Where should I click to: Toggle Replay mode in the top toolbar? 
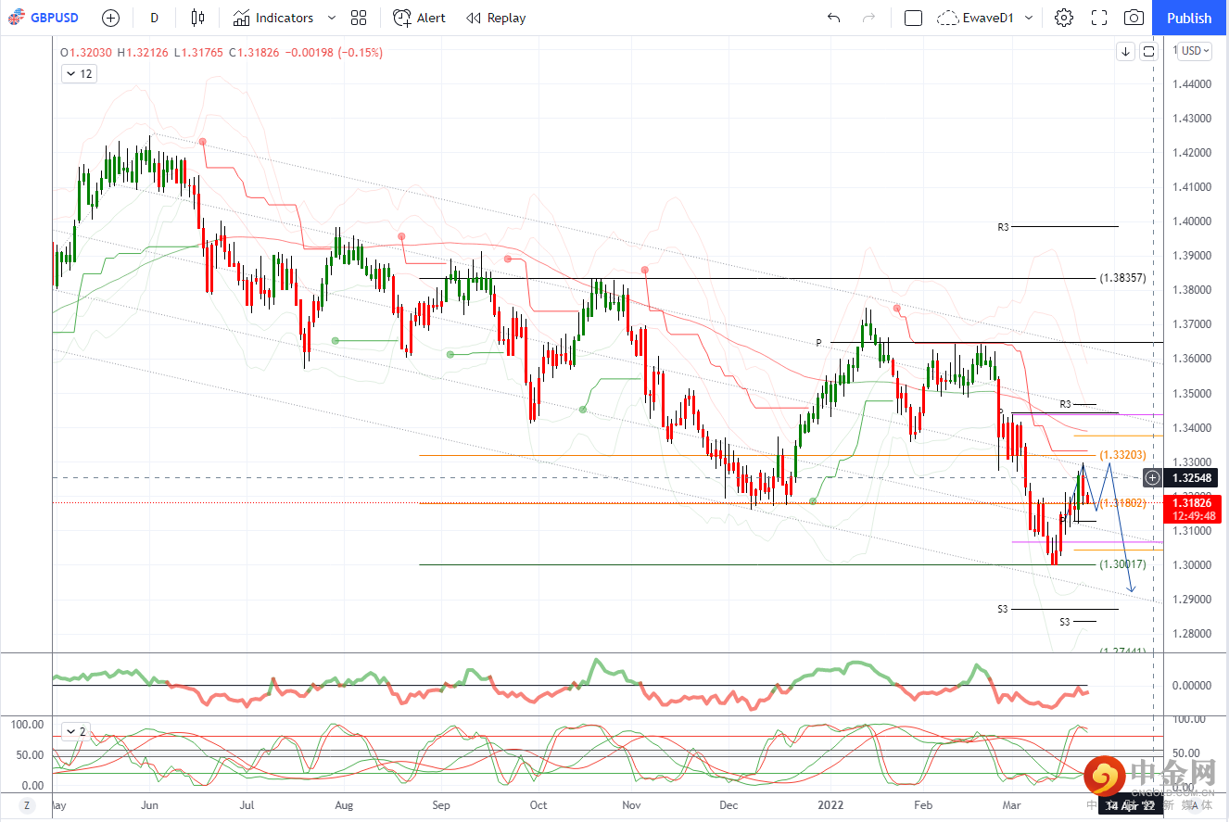pos(496,18)
